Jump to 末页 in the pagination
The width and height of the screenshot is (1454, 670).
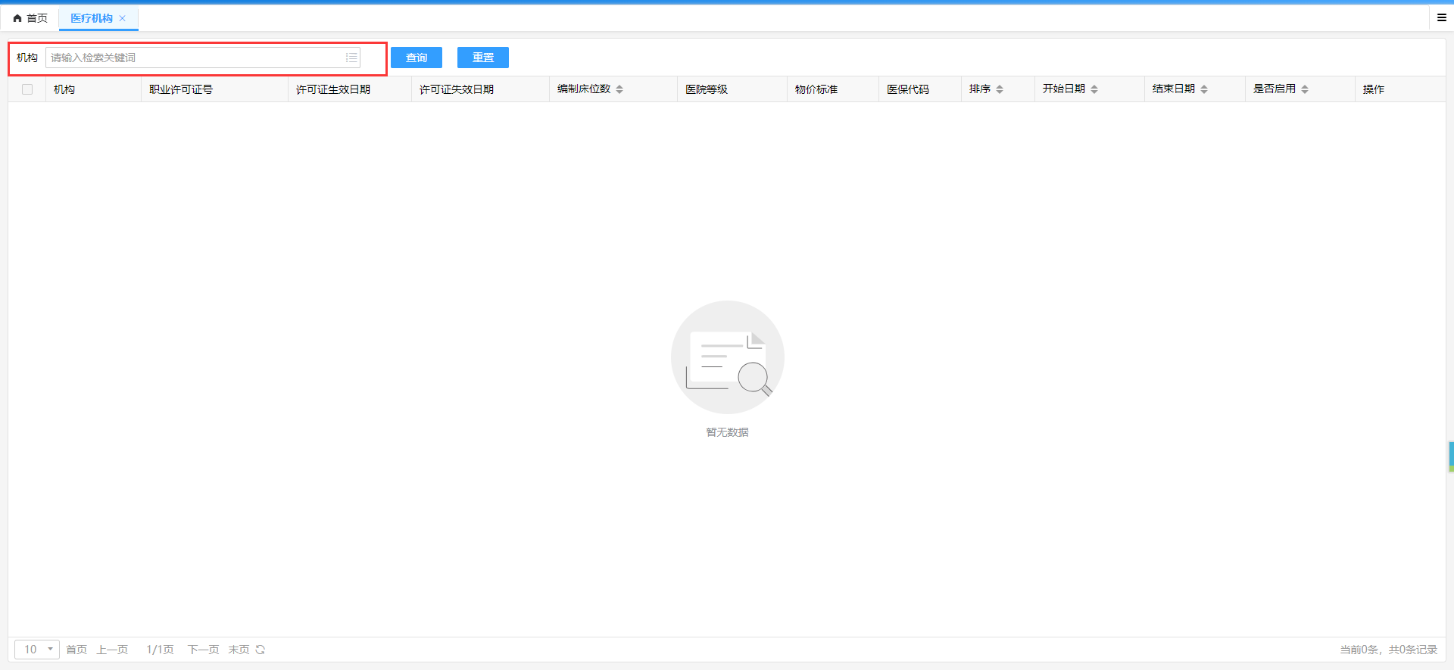point(239,650)
